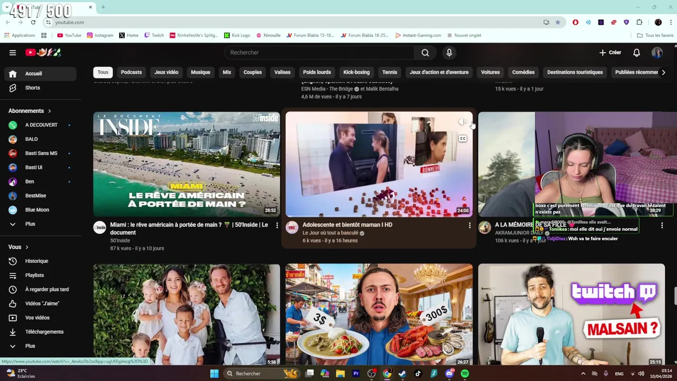Open the account avatar menu

[x=657, y=52]
